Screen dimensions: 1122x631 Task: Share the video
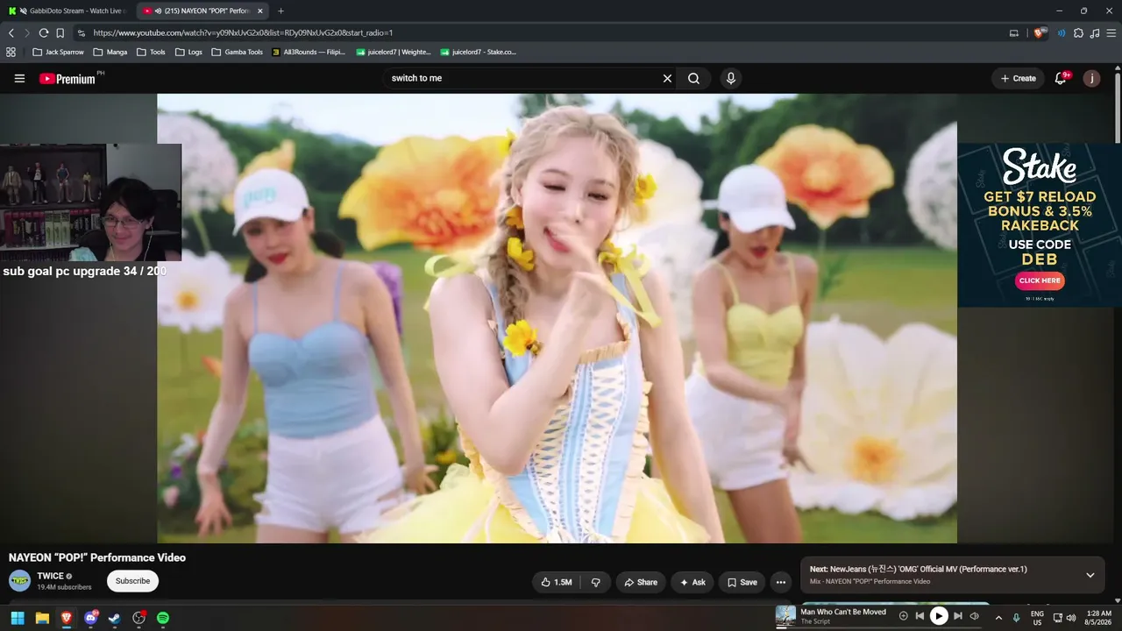coord(641,582)
